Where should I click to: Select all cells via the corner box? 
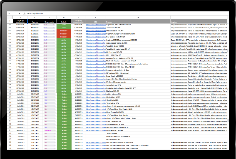point(10,17)
